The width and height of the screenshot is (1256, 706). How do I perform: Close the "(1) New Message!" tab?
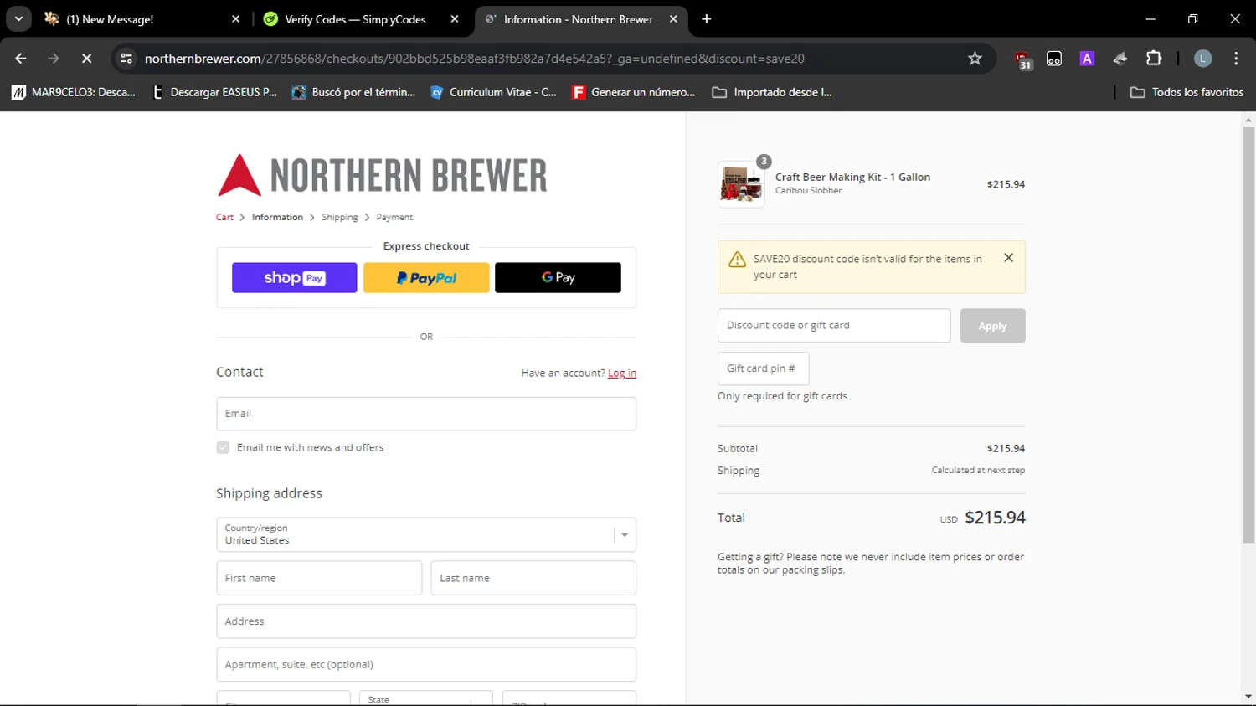click(235, 19)
